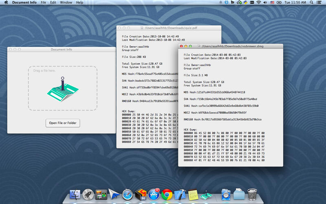The width and height of the screenshot is (326, 204).
Task: Open Stickies yellow notes in Dock
Action: pos(193,195)
